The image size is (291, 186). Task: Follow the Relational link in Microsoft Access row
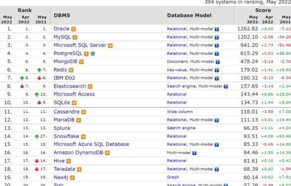[x=177, y=94]
